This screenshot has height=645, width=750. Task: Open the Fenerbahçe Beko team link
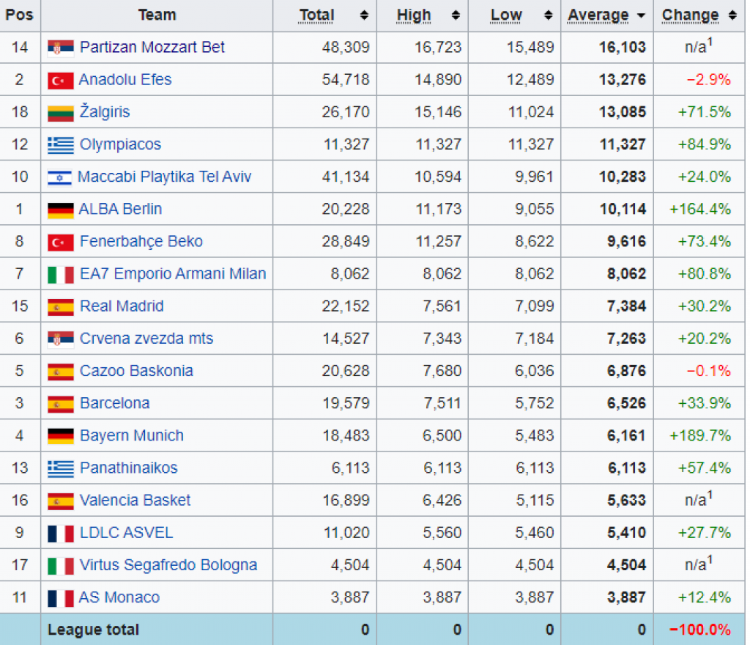[141, 242]
